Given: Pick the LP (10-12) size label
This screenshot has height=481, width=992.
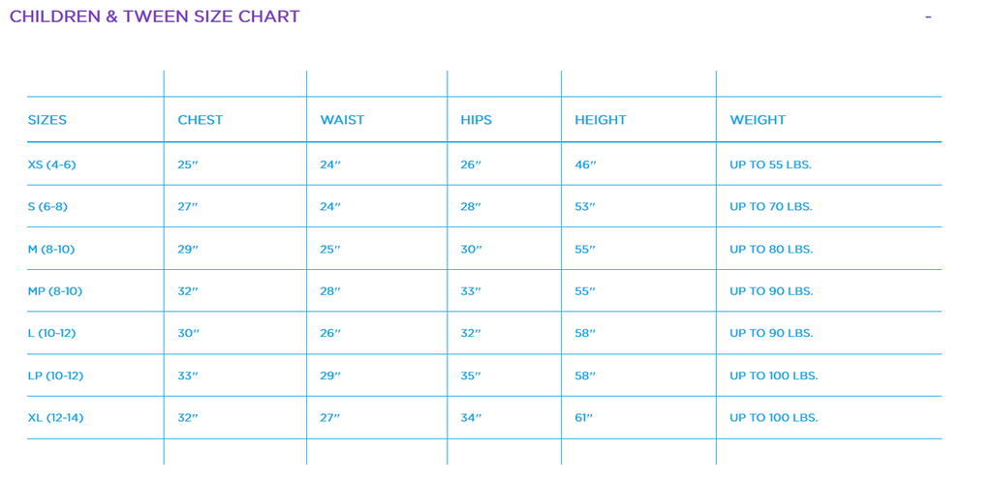Looking at the screenshot, I should point(55,376).
